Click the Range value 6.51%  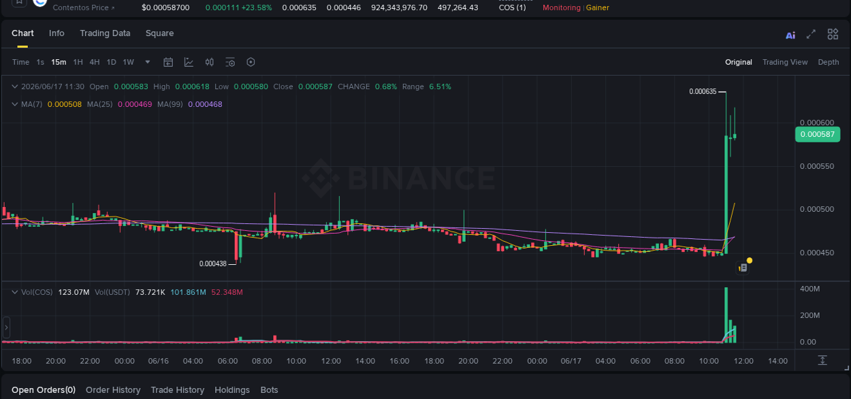(x=440, y=86)
